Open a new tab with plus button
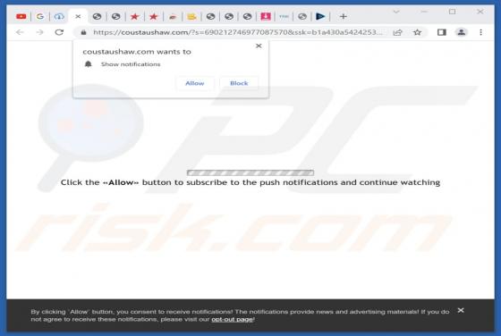The width and height of the screenshot is (501, 336). (x=344, y=16)
